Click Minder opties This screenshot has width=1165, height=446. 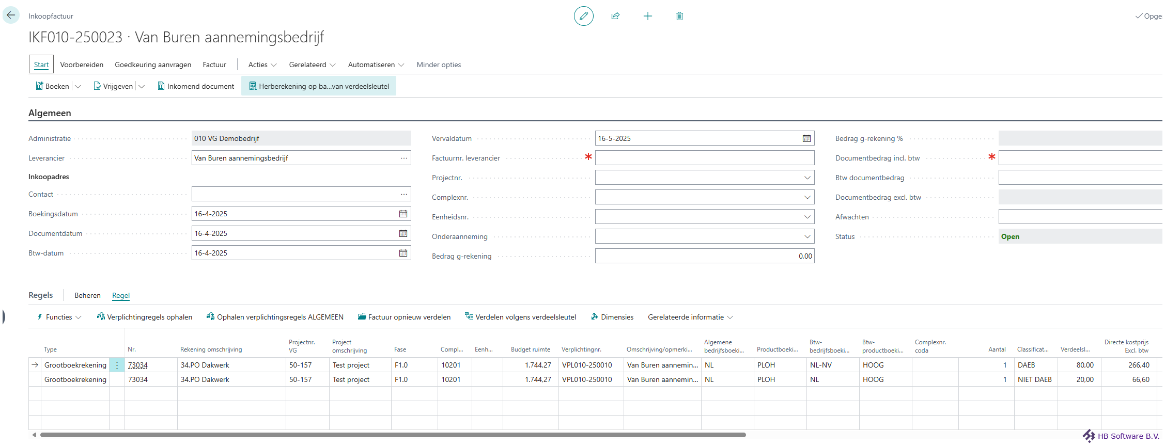tap(439, 65)
